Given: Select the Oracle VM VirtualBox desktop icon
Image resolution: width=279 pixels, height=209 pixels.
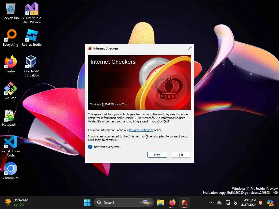Looking at the screenshot, I should point(32,66).
